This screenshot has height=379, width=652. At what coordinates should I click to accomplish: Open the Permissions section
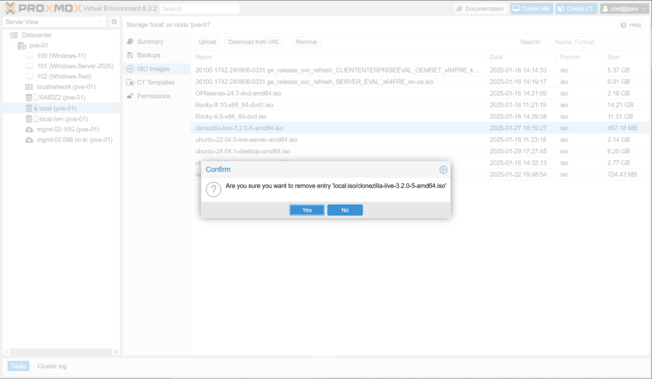(153, 96)
